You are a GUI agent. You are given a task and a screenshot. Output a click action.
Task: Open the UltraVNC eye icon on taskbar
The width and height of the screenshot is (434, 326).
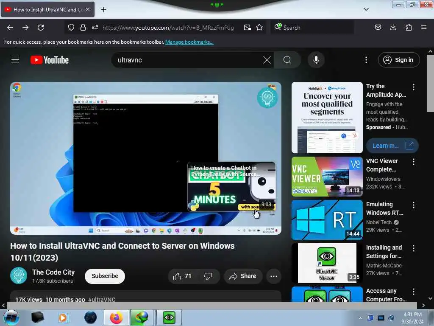169,318
